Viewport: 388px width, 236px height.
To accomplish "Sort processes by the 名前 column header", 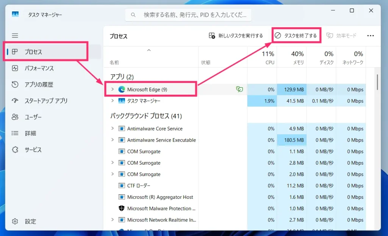I will [151, 57].
